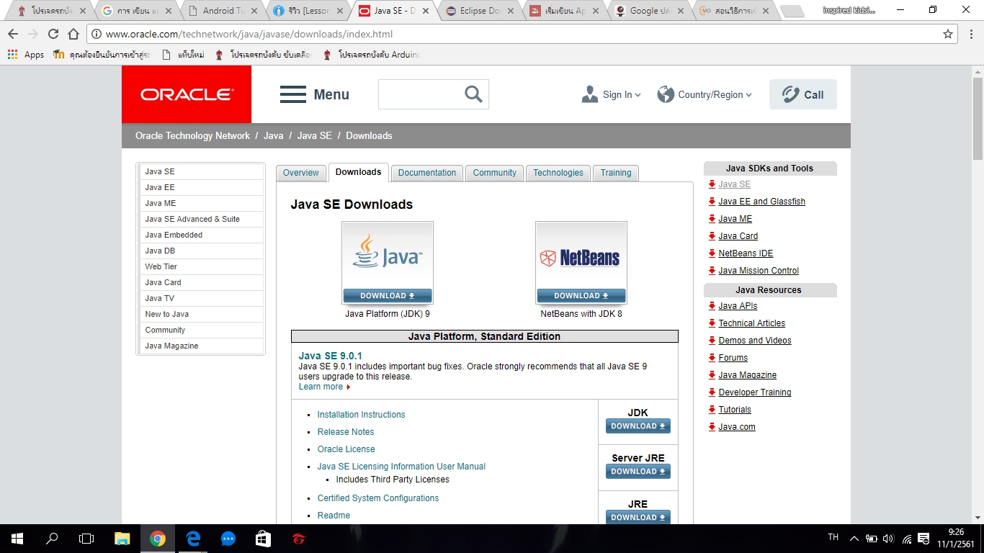984x553 pixels.
Task: Click the Java logo download thumbnail
Action: point(388,262)
